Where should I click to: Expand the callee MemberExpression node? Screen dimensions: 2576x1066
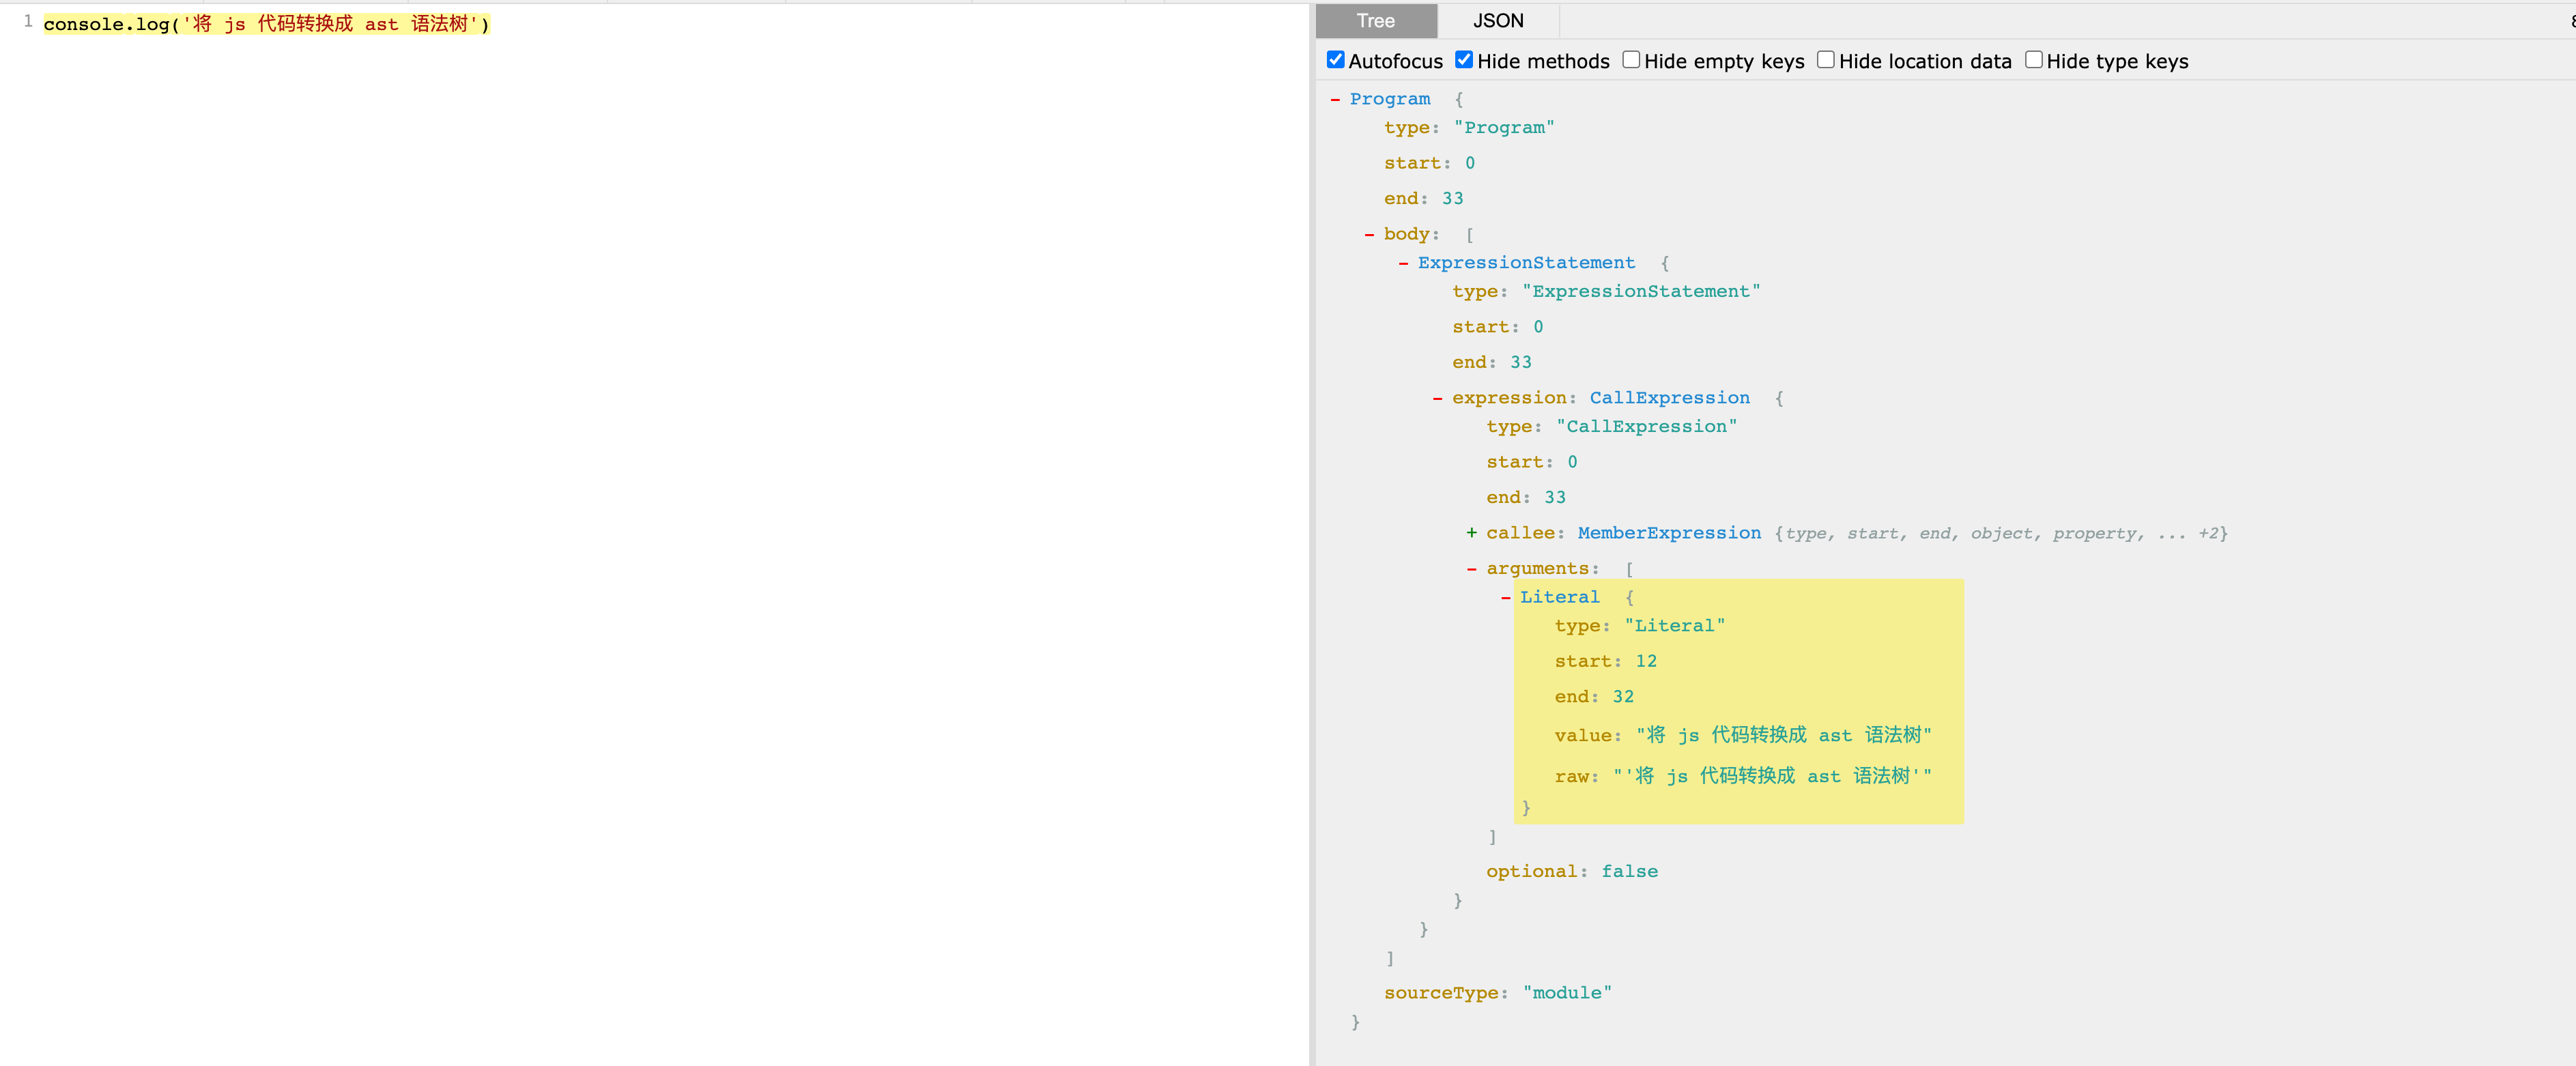[x=1471, y=533]
